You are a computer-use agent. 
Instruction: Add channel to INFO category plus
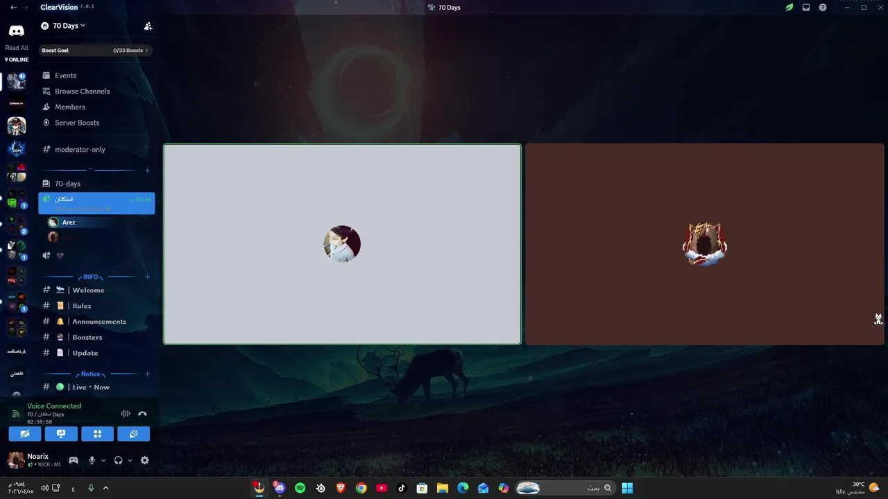click(147, 277)
